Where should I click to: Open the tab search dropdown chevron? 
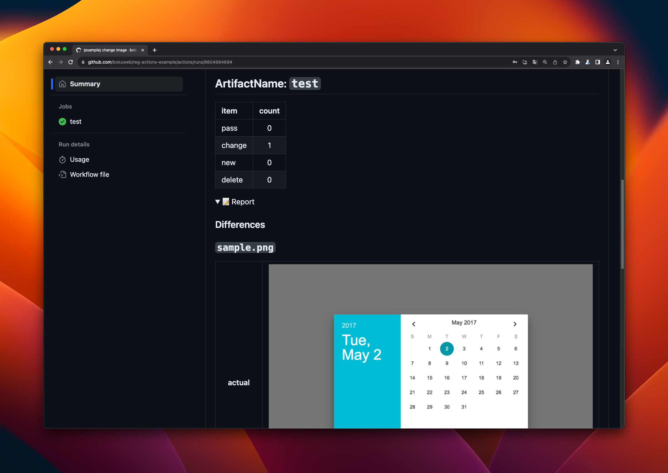tap(615, 50)
